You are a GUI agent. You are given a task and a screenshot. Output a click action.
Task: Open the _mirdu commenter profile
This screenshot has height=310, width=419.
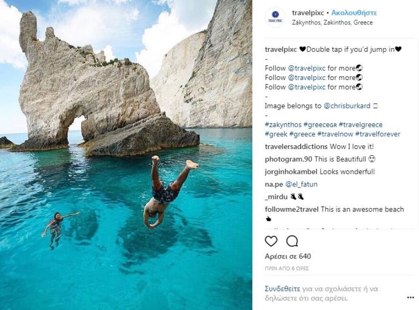tap(277, 197)
